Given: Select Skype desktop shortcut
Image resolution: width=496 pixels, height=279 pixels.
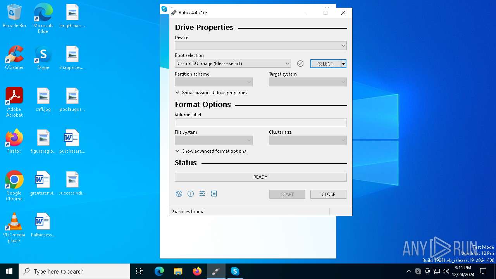Looking at the screenshot, I should [x=43, y=58].
